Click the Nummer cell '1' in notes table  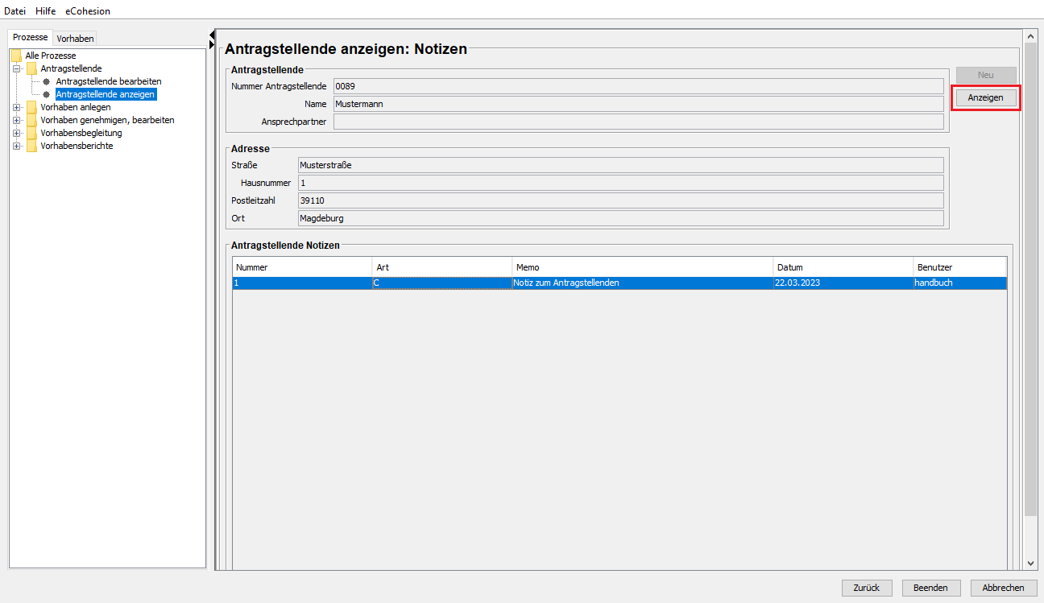click(x=303, y=283)
